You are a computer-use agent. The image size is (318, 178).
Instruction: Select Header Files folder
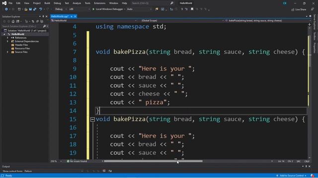tap(21, 45)
